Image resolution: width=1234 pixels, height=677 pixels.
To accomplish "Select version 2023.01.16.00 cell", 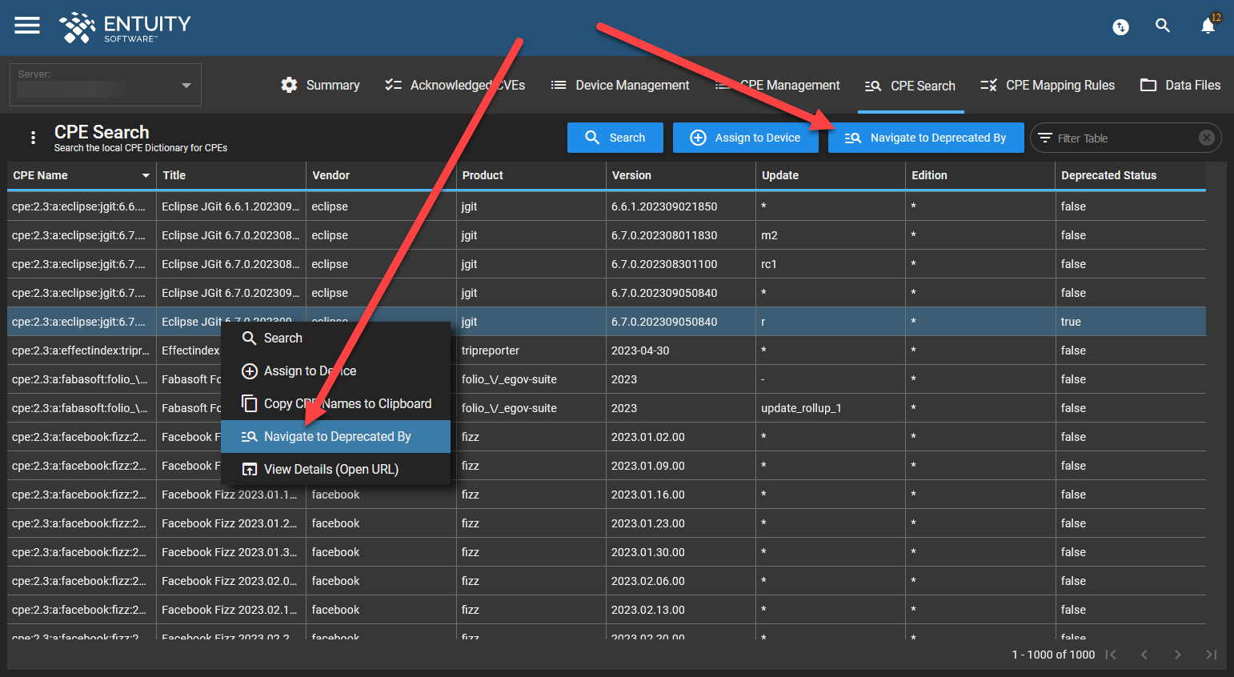I will [680, 495].
